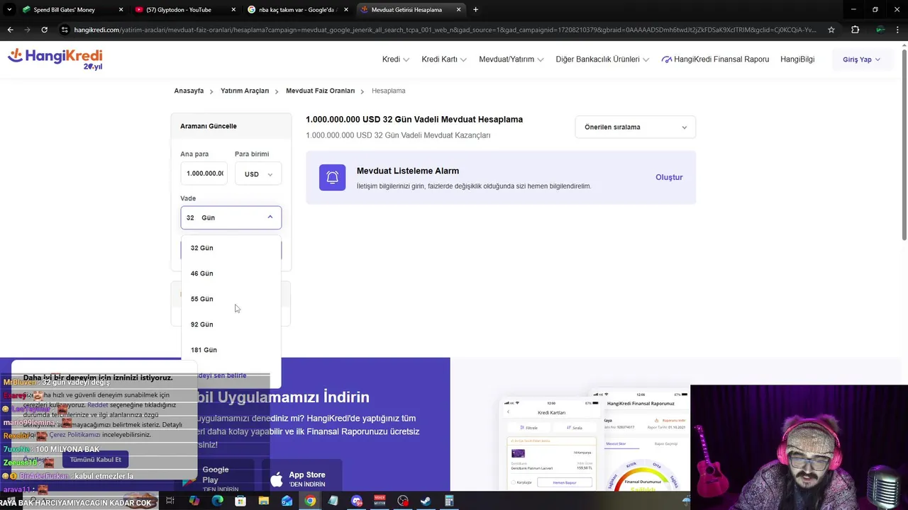Close the Glyptodon YouTube tab

click(x=233, y=9)
